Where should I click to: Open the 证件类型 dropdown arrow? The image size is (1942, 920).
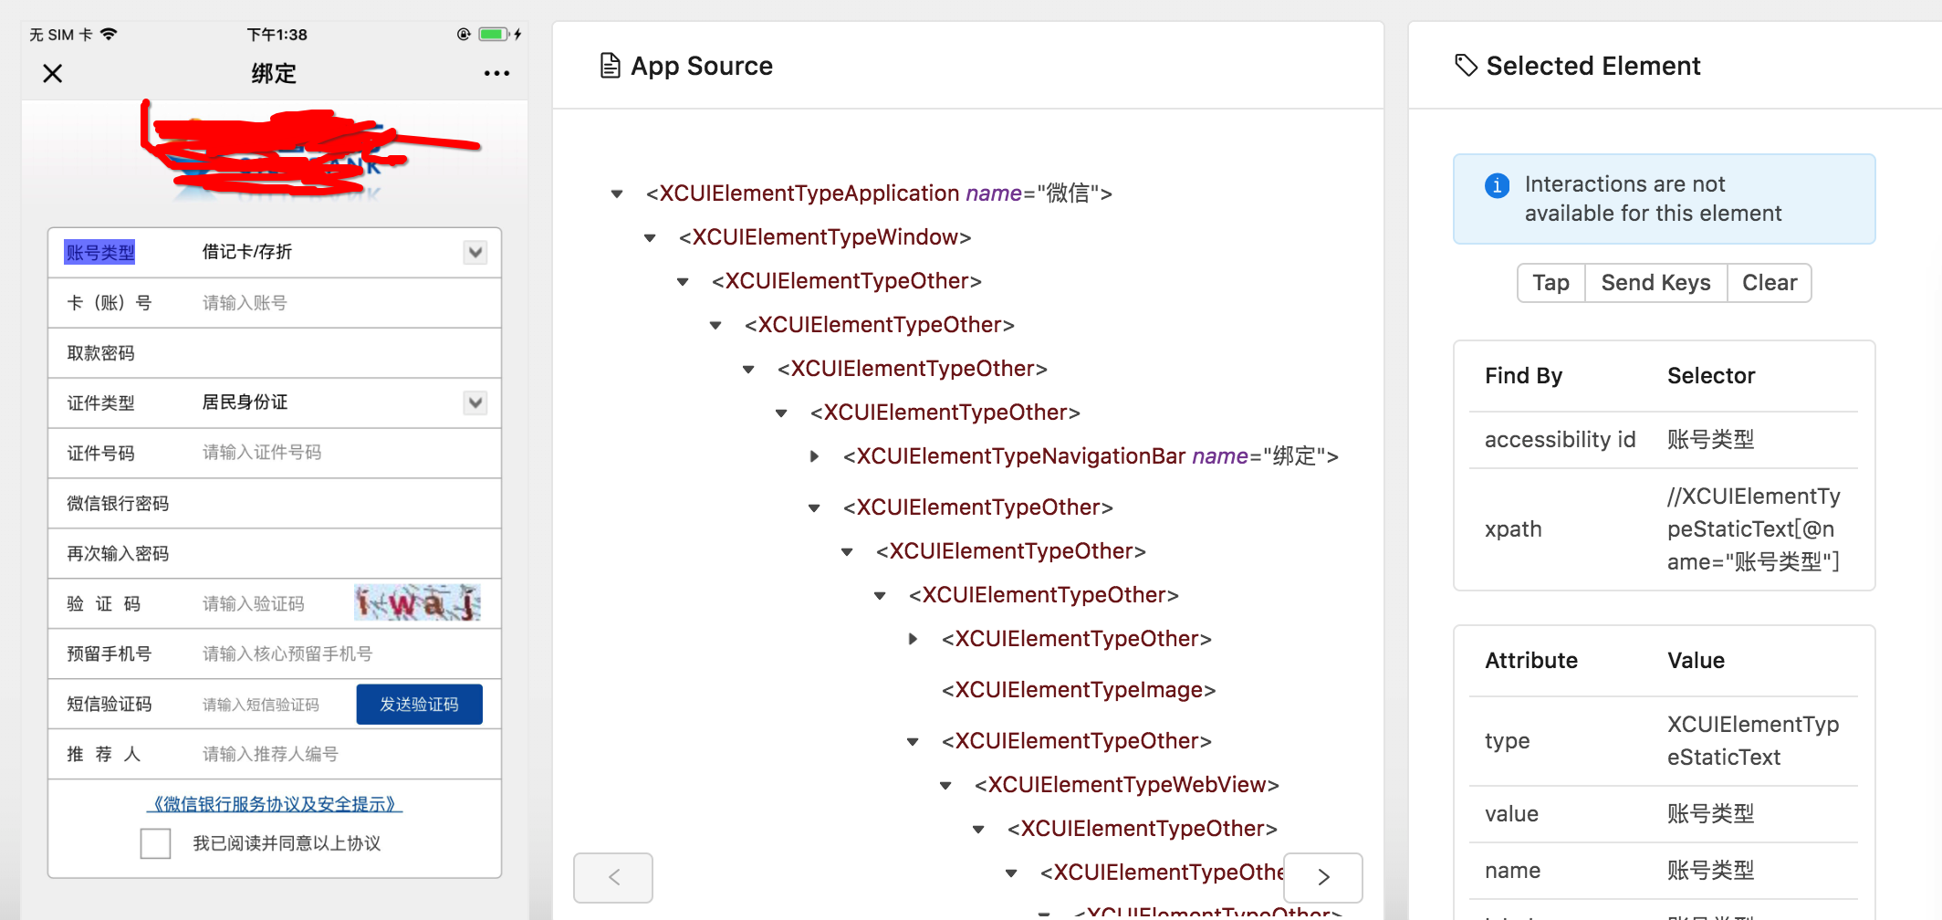point(475,402)
